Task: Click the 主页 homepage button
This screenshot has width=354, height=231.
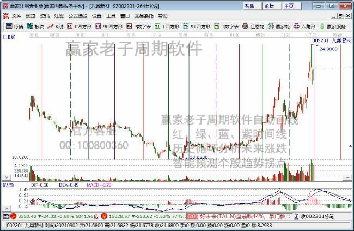Action: coord(291,6)
